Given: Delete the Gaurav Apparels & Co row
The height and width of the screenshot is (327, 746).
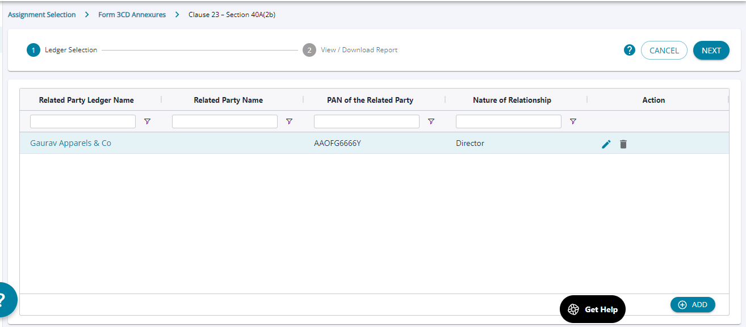Looking at the screenshot, I should tap(623, 144).
